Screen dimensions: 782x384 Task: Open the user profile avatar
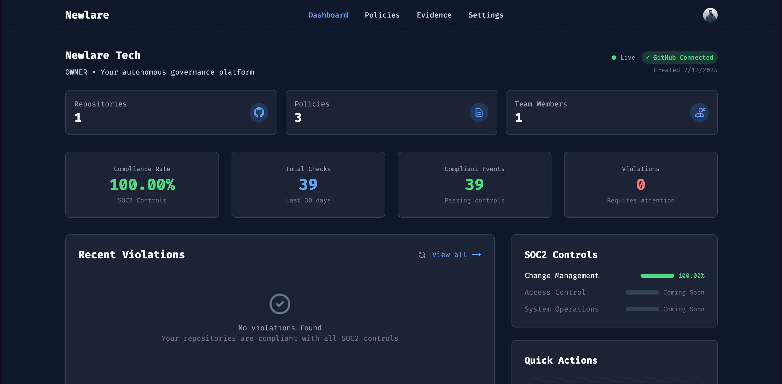710,15
